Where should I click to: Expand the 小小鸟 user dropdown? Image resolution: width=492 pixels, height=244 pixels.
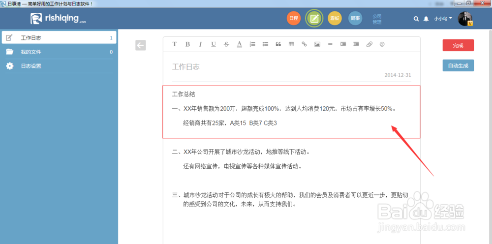point(443,19)
